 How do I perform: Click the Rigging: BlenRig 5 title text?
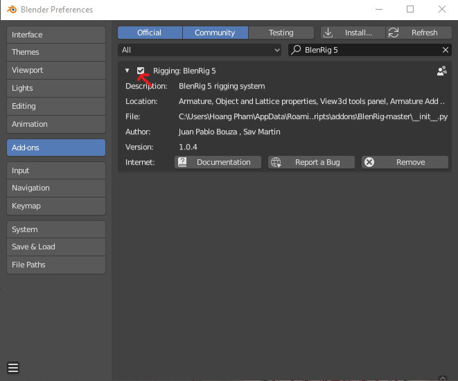point(184,71)
